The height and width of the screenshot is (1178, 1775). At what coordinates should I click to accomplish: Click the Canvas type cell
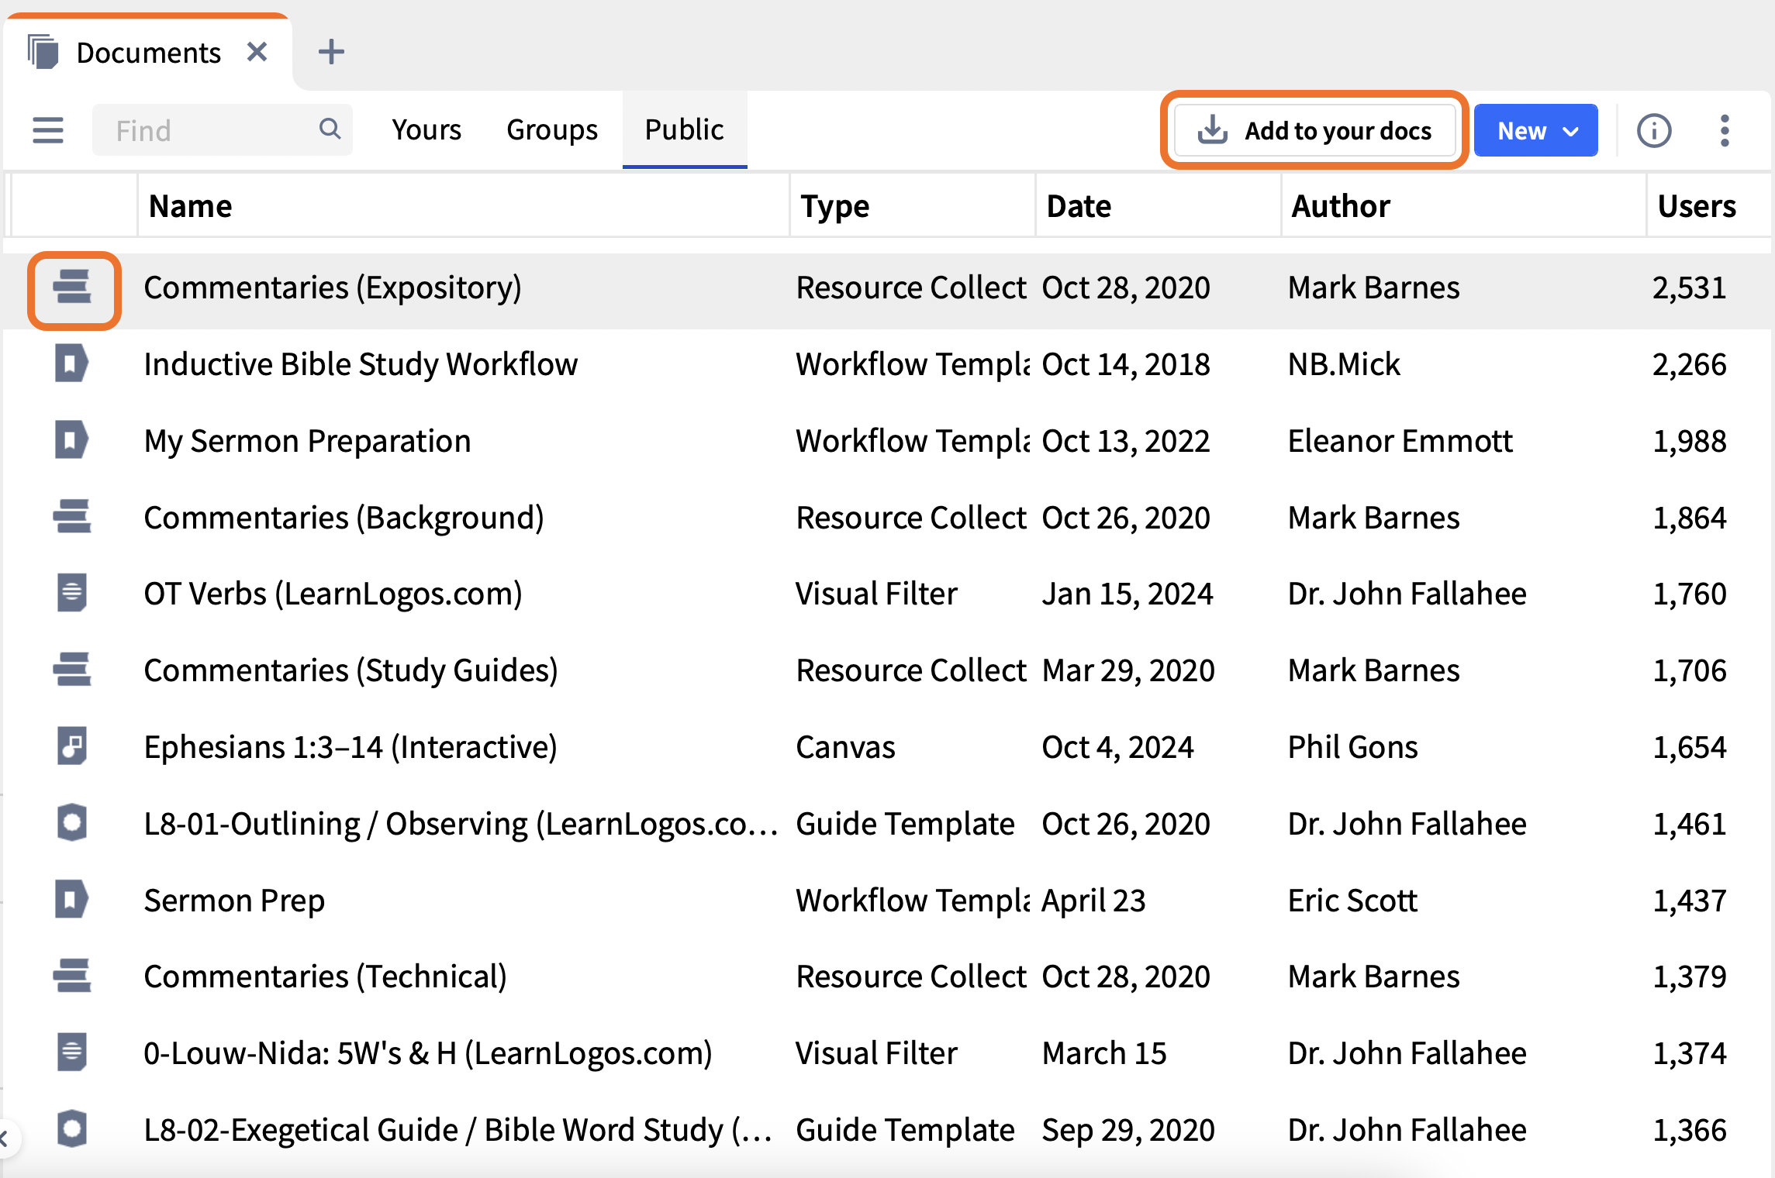(845, 747)
